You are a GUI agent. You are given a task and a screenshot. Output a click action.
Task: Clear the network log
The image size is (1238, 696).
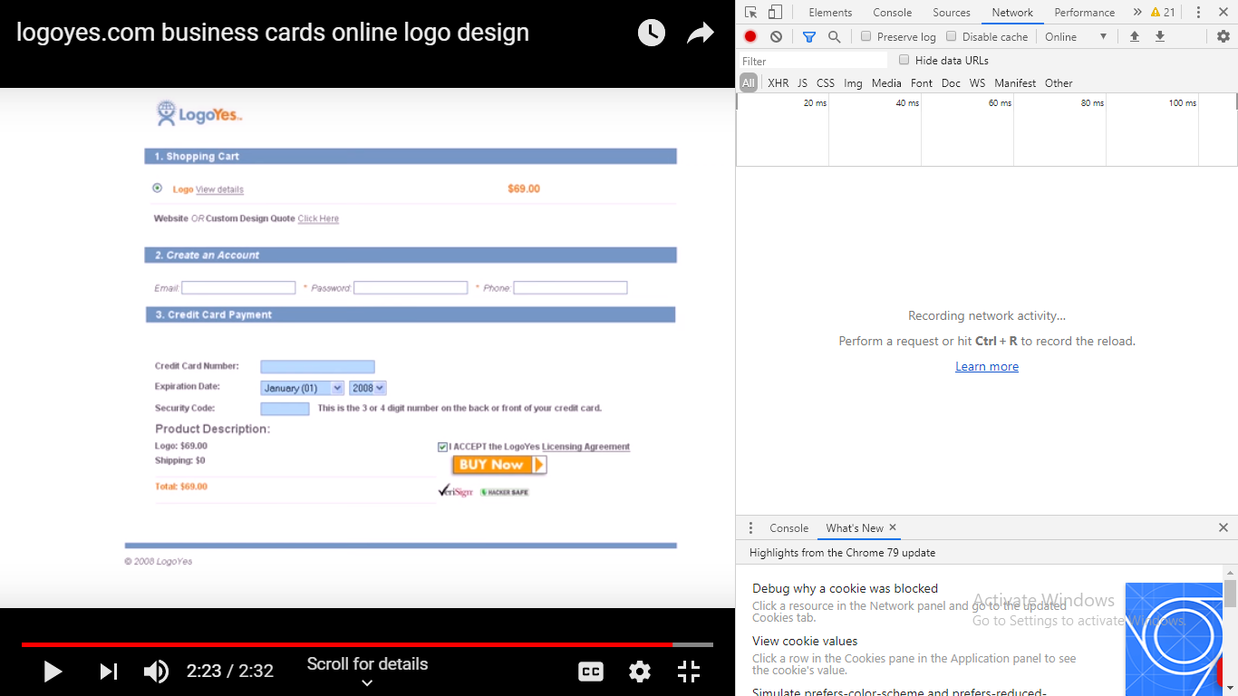point(776,37)
